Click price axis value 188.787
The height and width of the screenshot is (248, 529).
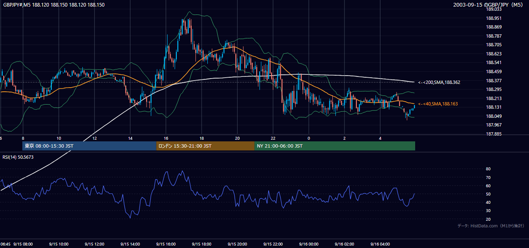(x=493, y=36)
